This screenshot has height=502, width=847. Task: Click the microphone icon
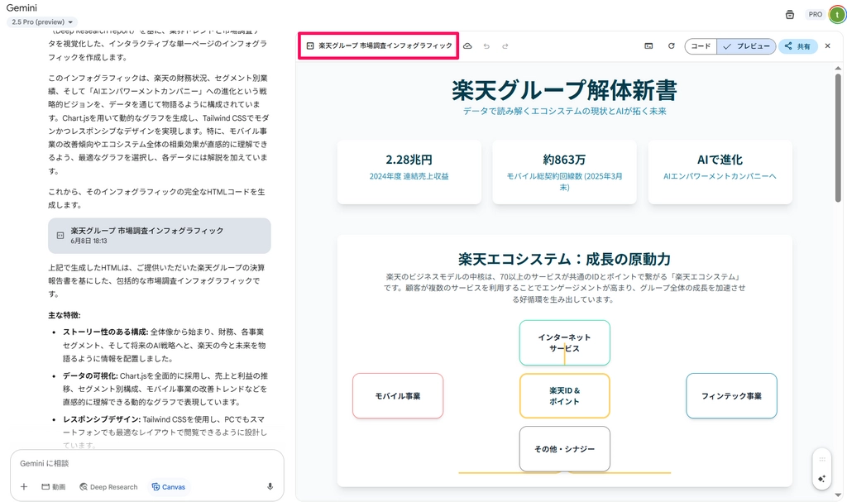point(270,487)
